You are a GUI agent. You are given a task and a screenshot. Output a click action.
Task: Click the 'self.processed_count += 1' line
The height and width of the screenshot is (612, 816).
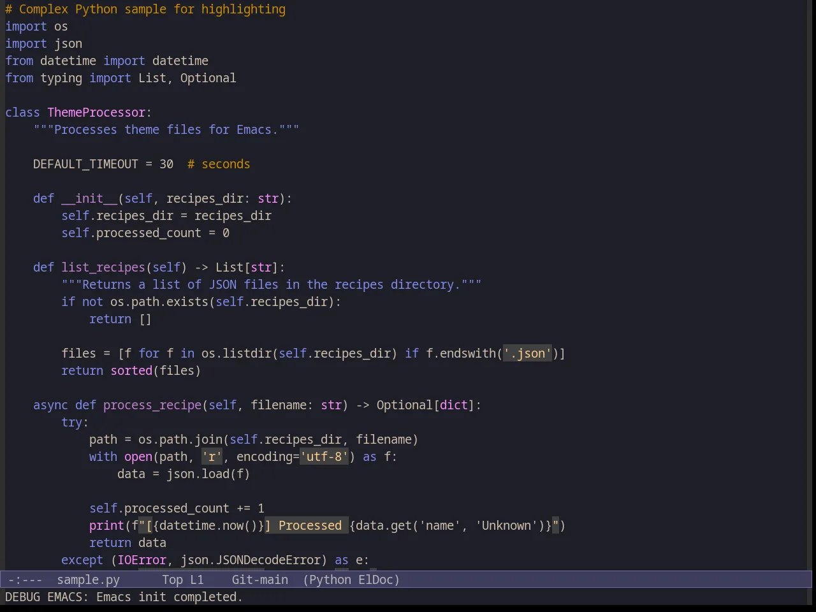[x=177, y=508]
